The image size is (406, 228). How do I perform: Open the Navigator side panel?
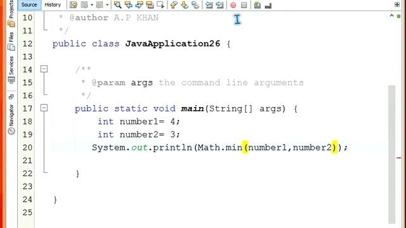click(x=11, y=119)
